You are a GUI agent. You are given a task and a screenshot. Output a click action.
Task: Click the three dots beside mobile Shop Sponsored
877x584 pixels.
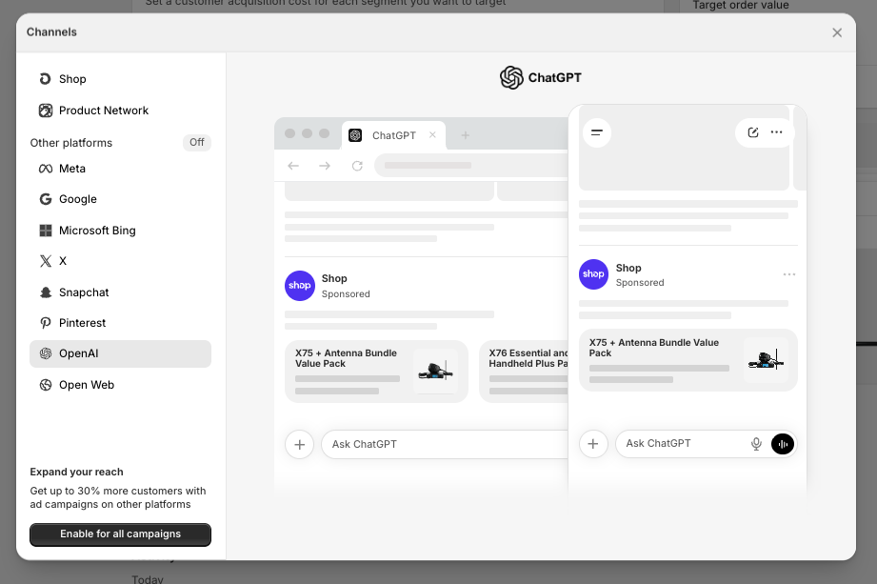[789, 274]
